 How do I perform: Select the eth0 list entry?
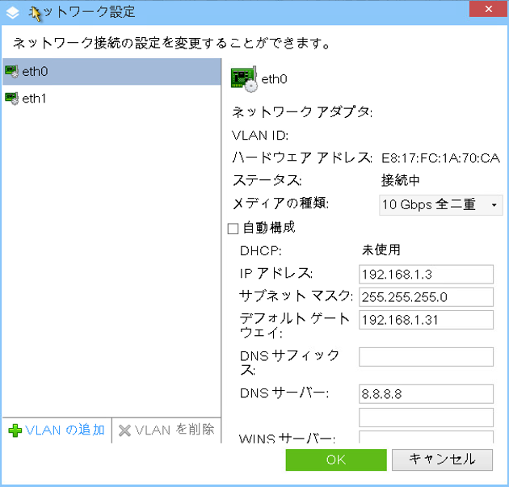point(111,72)
